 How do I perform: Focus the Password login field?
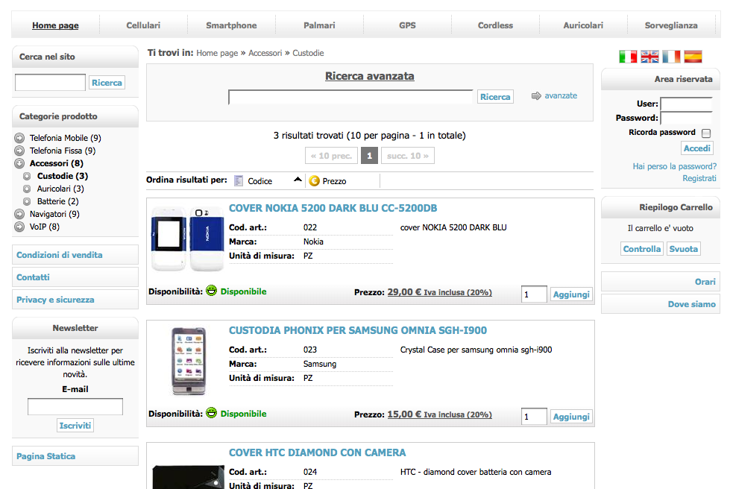686,118
